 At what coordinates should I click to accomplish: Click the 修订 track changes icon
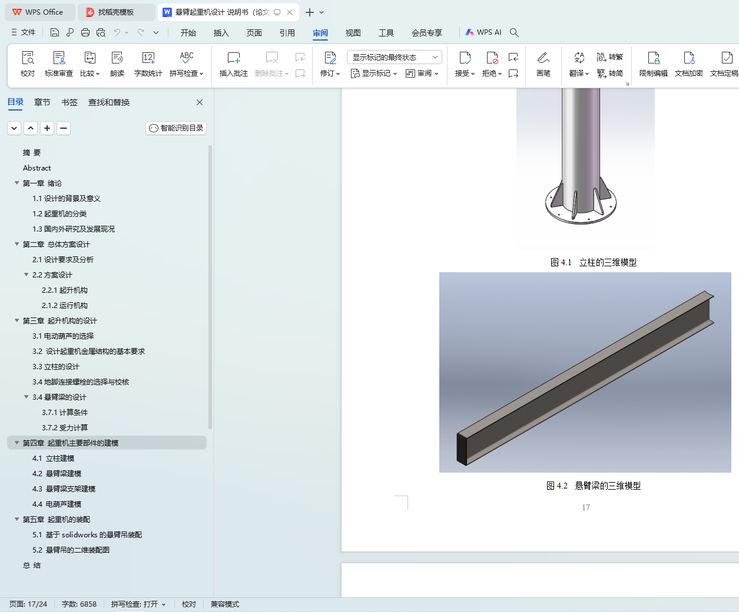[x=330, y=64]
